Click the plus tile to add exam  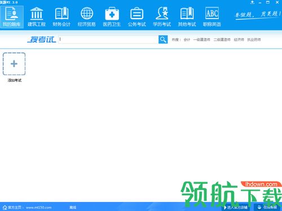pos(14,64)
